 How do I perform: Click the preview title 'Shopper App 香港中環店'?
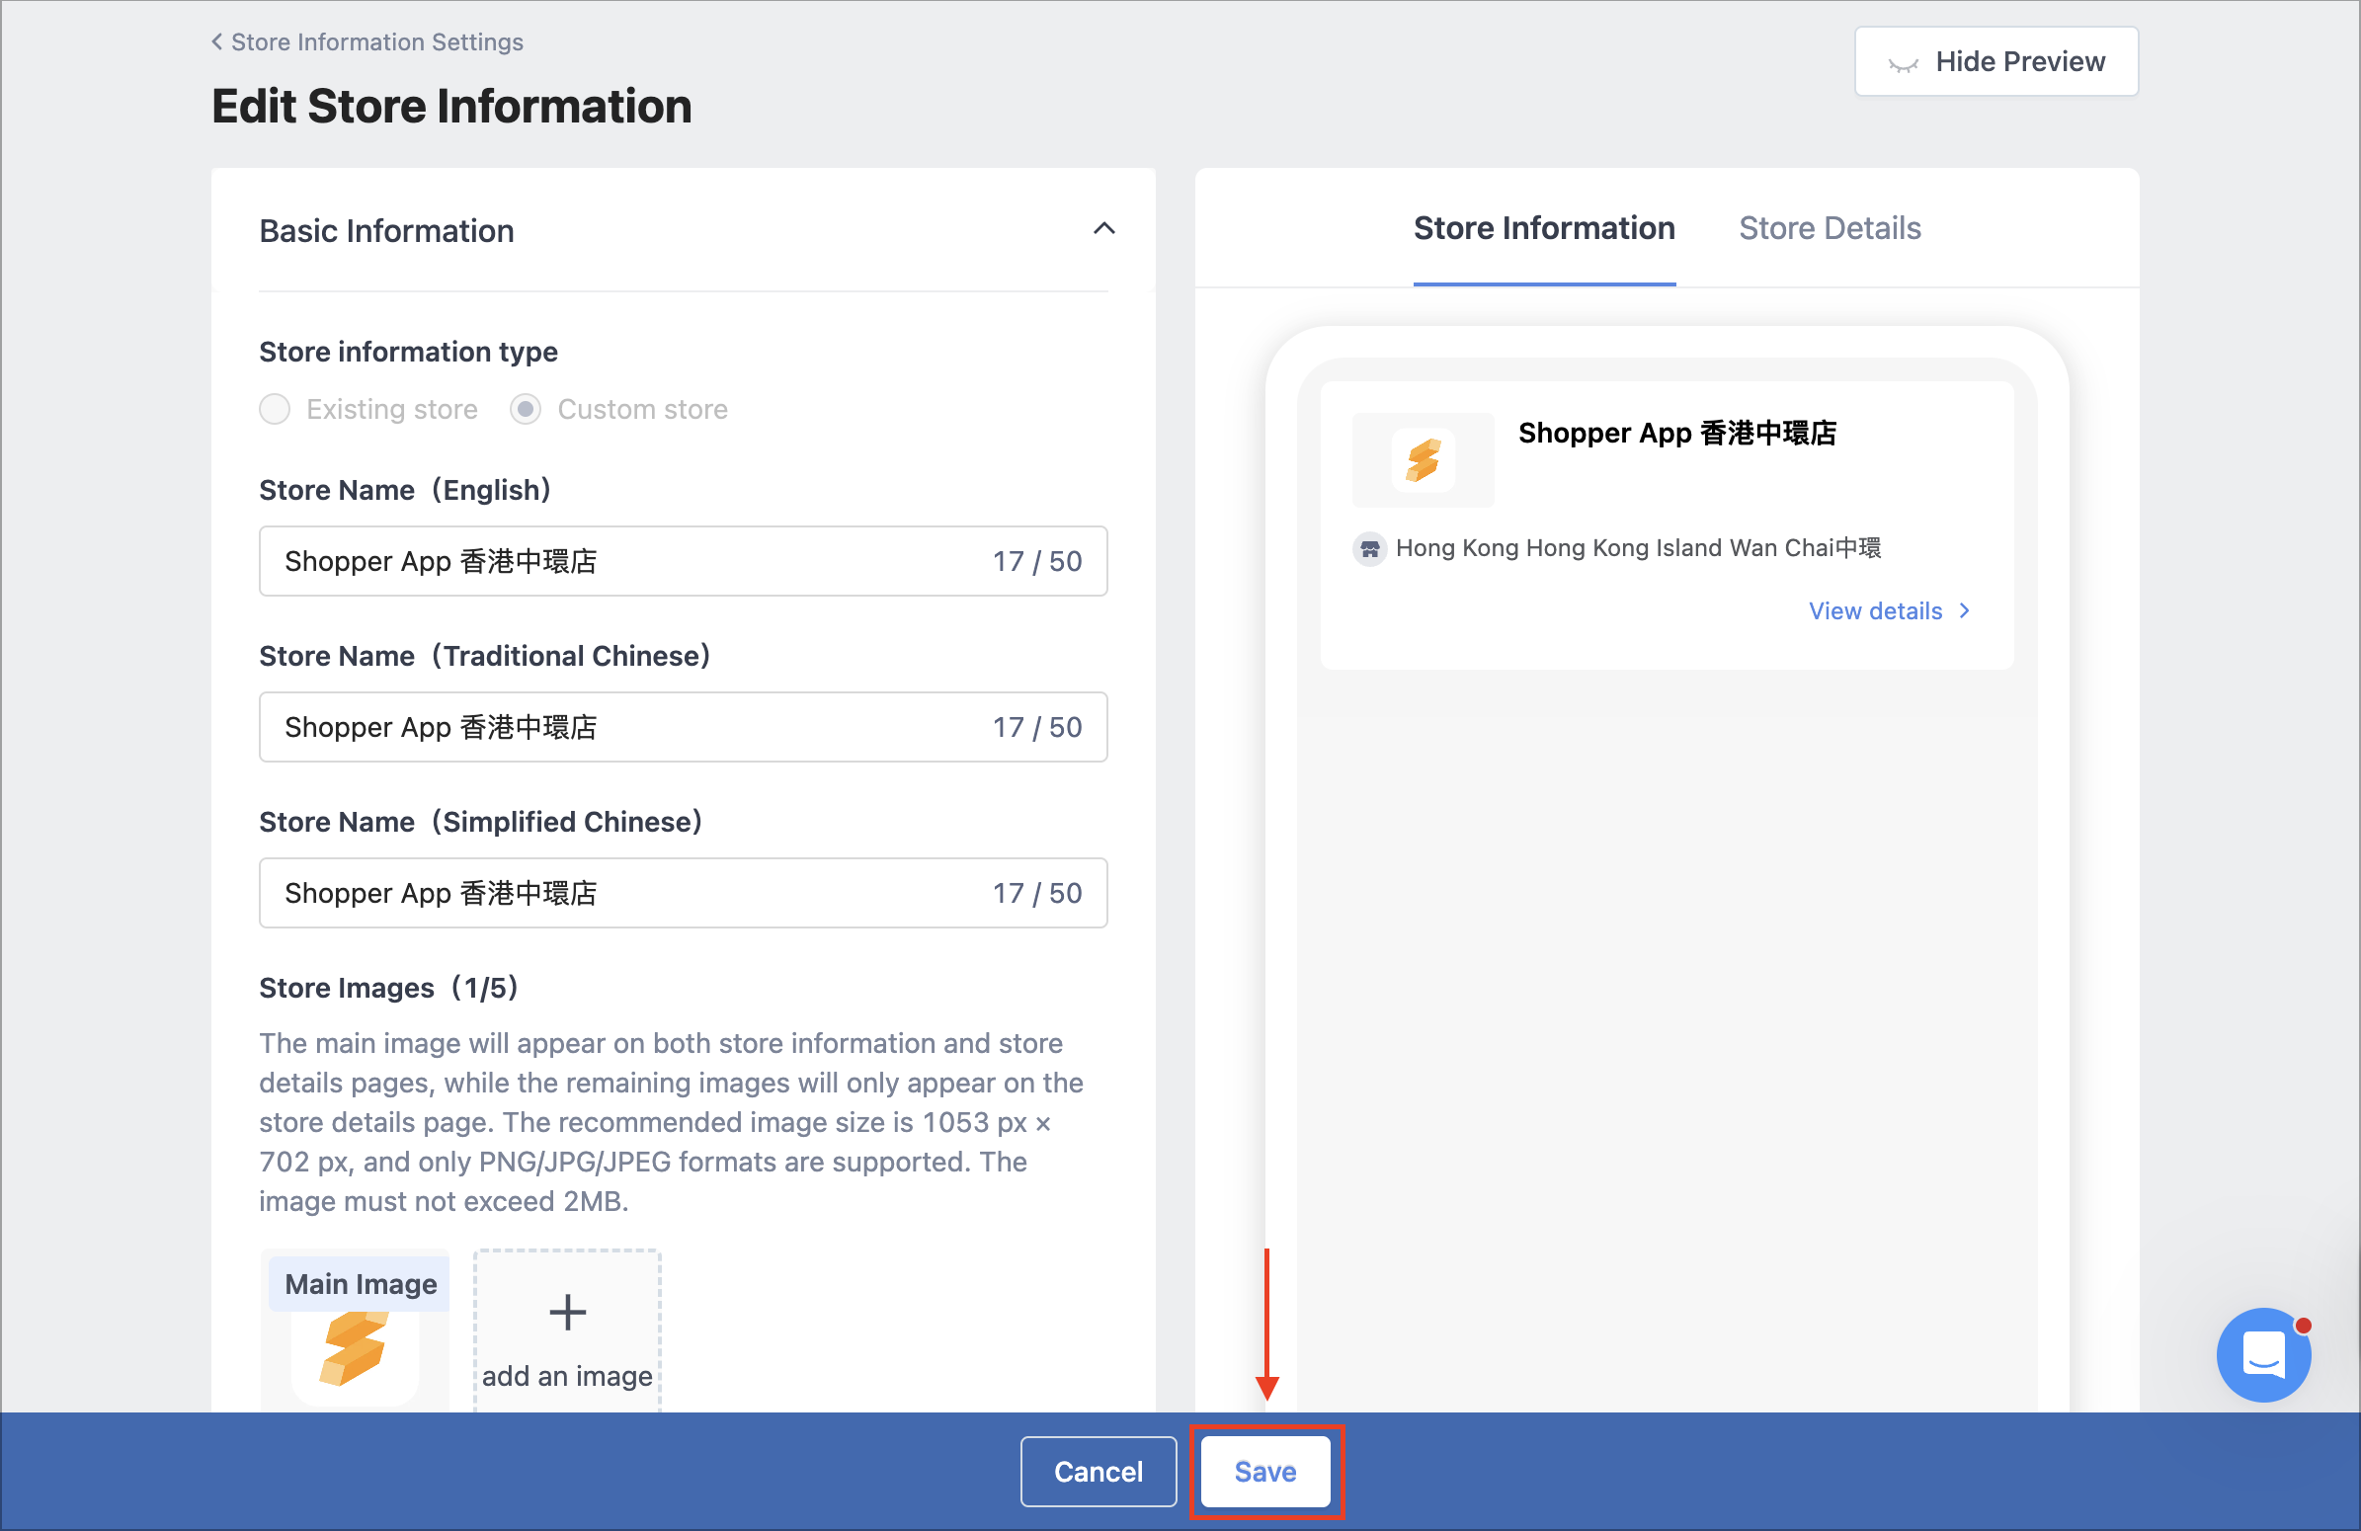(1677, 434)
